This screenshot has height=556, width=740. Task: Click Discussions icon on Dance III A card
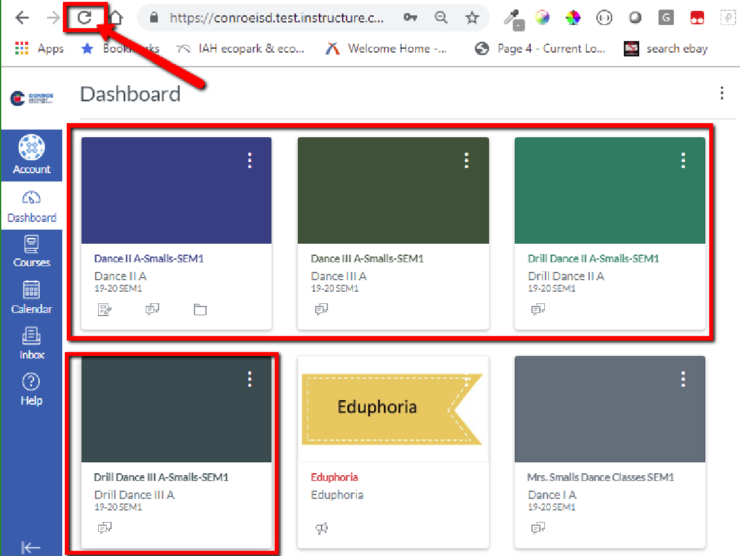(321, 310)
